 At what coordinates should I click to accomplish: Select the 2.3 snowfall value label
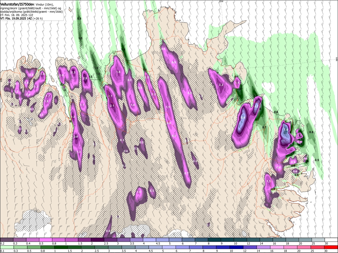(x=73, y=72)
